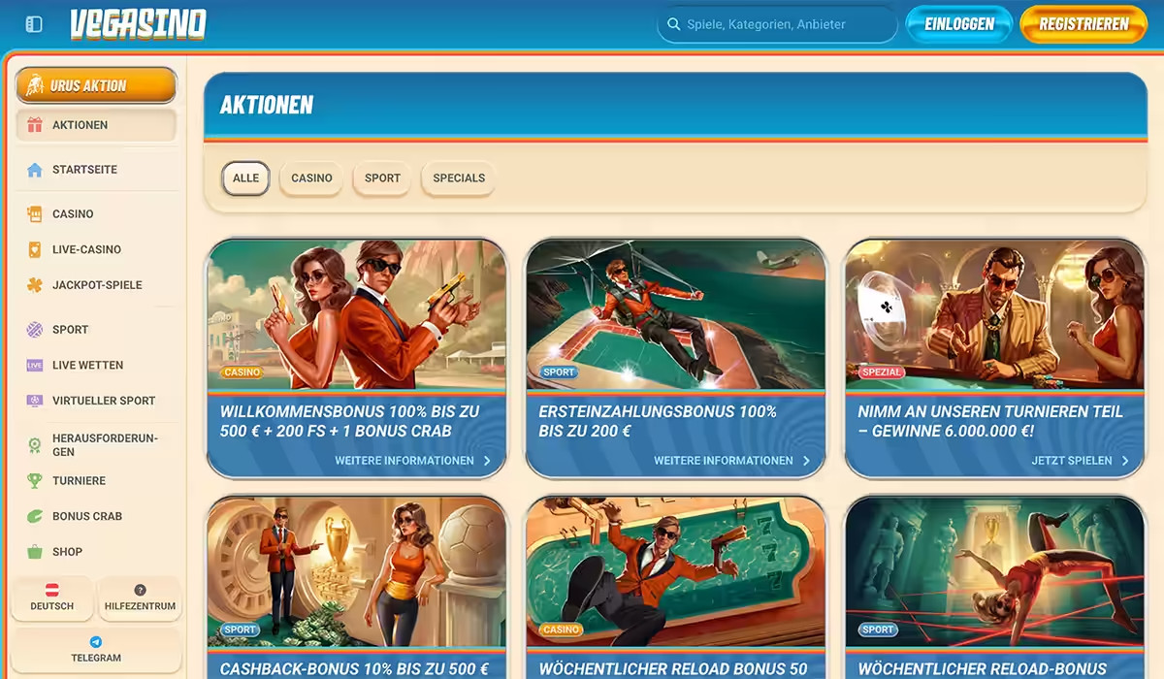
Task: Click the search magnifier icon
Action: (x=674, y=24)
